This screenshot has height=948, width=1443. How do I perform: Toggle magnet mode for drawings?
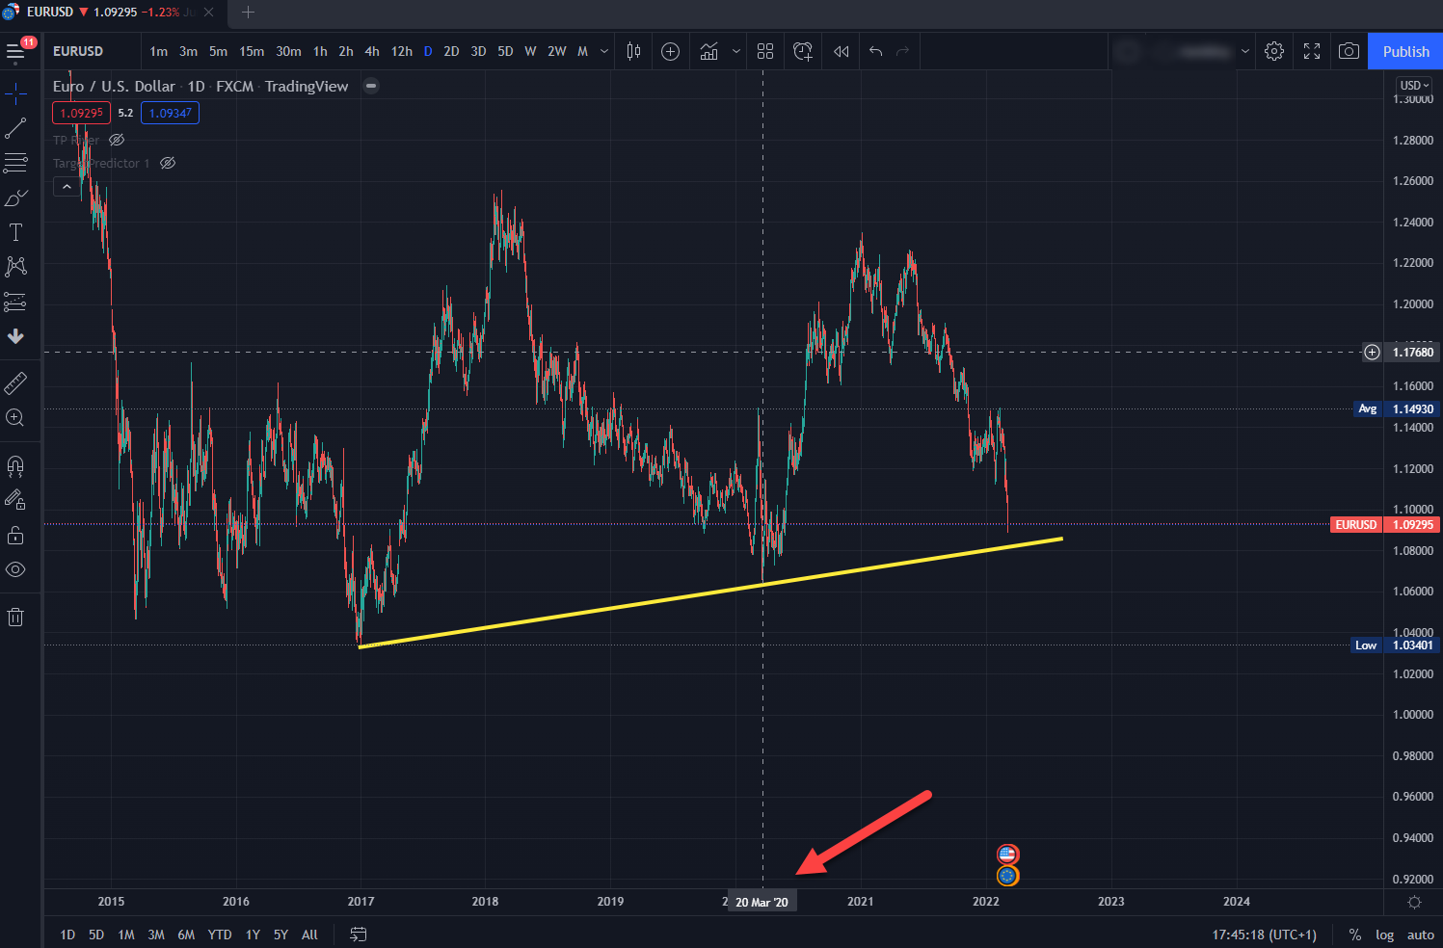15,466
